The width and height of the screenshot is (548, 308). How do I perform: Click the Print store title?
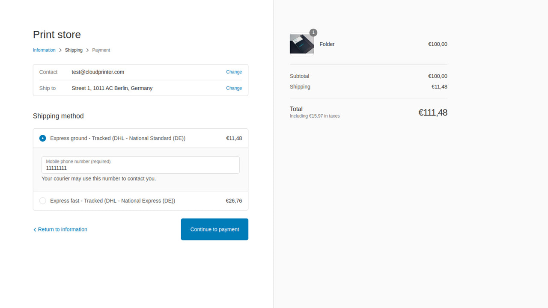(57, 35)
